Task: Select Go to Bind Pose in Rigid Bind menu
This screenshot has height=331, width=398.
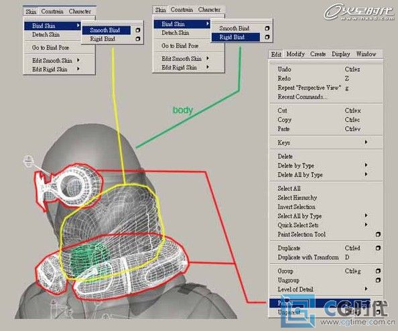Action: (180, 46)
